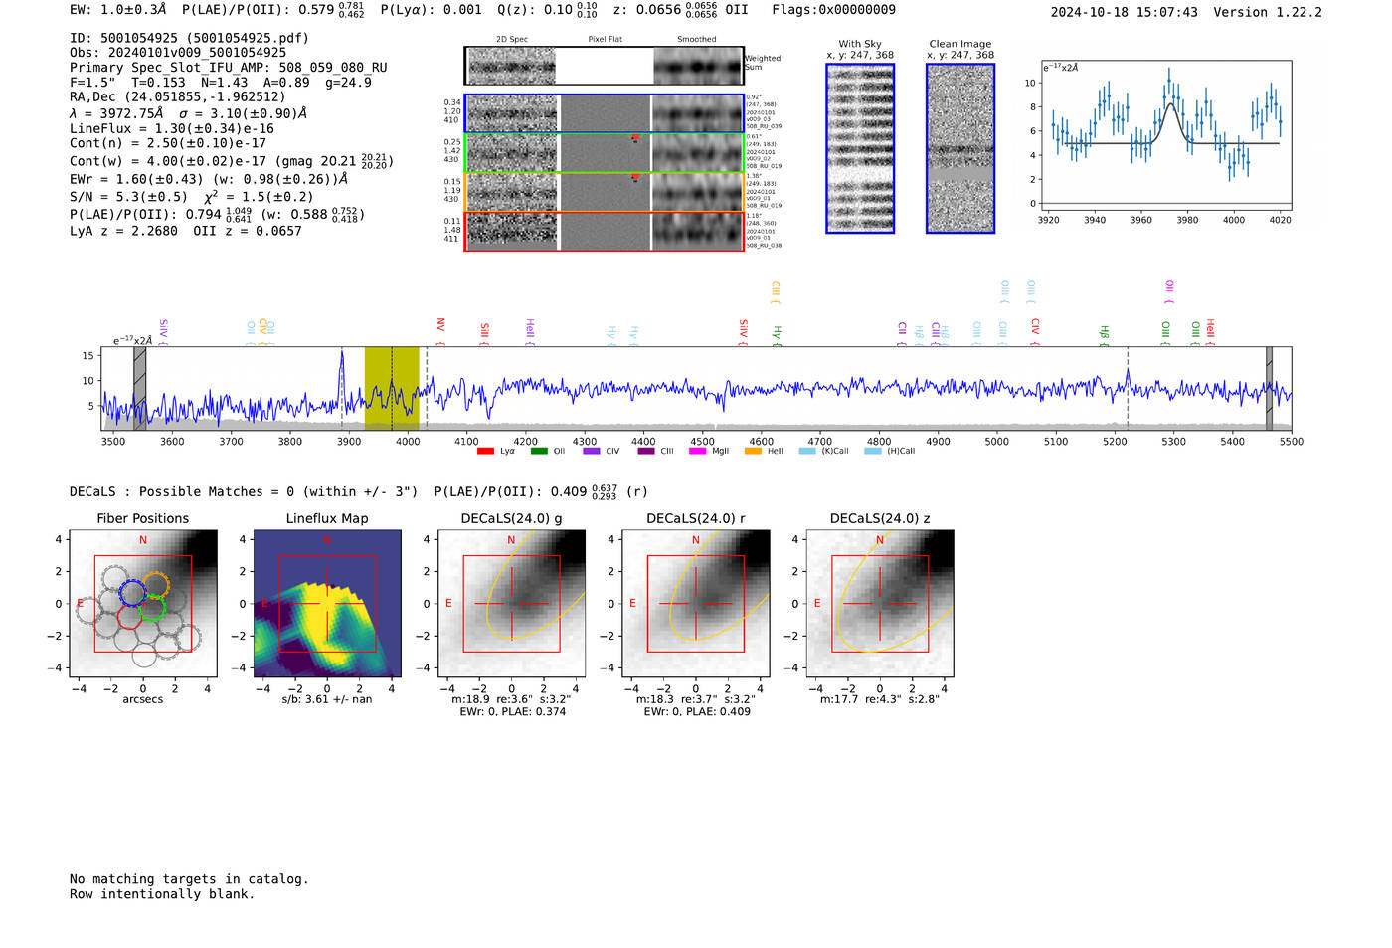Click red marker in green-bordered Pixel Flat row

(634, 139)
